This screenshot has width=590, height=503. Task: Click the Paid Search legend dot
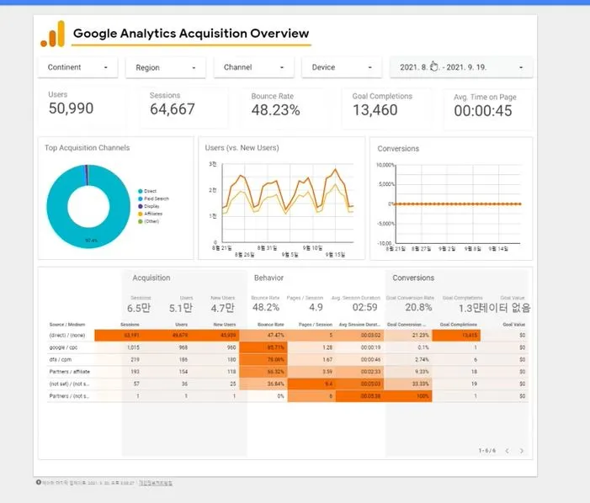[141, 199]
